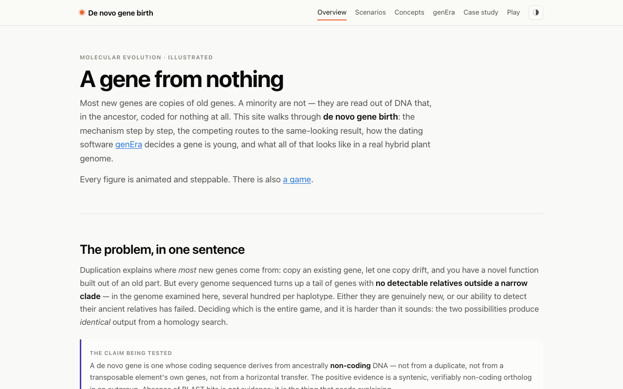The height and width of the screenshot is (389, 623).
Task: Click the "THE CLAIM BEING TESTED" callout label
Action: coord(131,353)
